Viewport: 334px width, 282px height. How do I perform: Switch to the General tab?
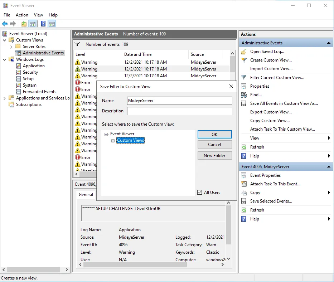86,195
